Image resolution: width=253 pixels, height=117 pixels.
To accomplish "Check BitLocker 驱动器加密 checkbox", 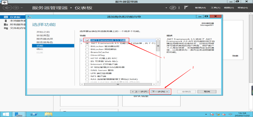I will (87, 46).
